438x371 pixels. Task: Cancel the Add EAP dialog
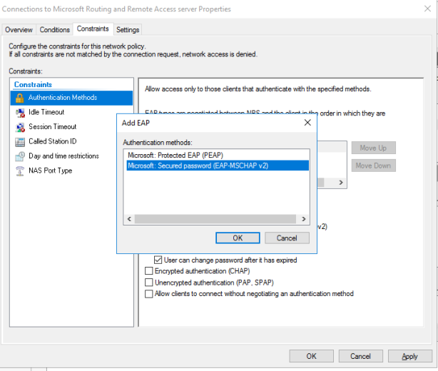pyautogui.click(x=287, y=238)
